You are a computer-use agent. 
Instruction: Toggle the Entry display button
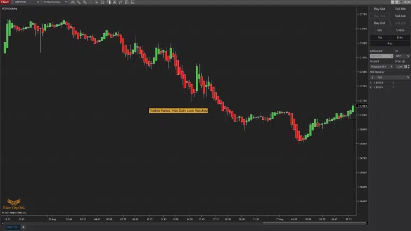(x=400, y=37)
